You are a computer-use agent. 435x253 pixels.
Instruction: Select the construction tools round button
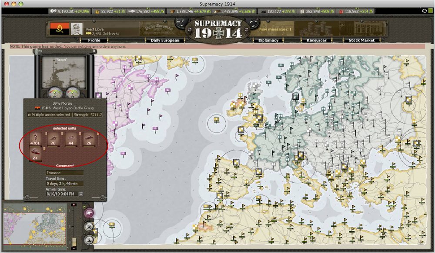(88, 227)
